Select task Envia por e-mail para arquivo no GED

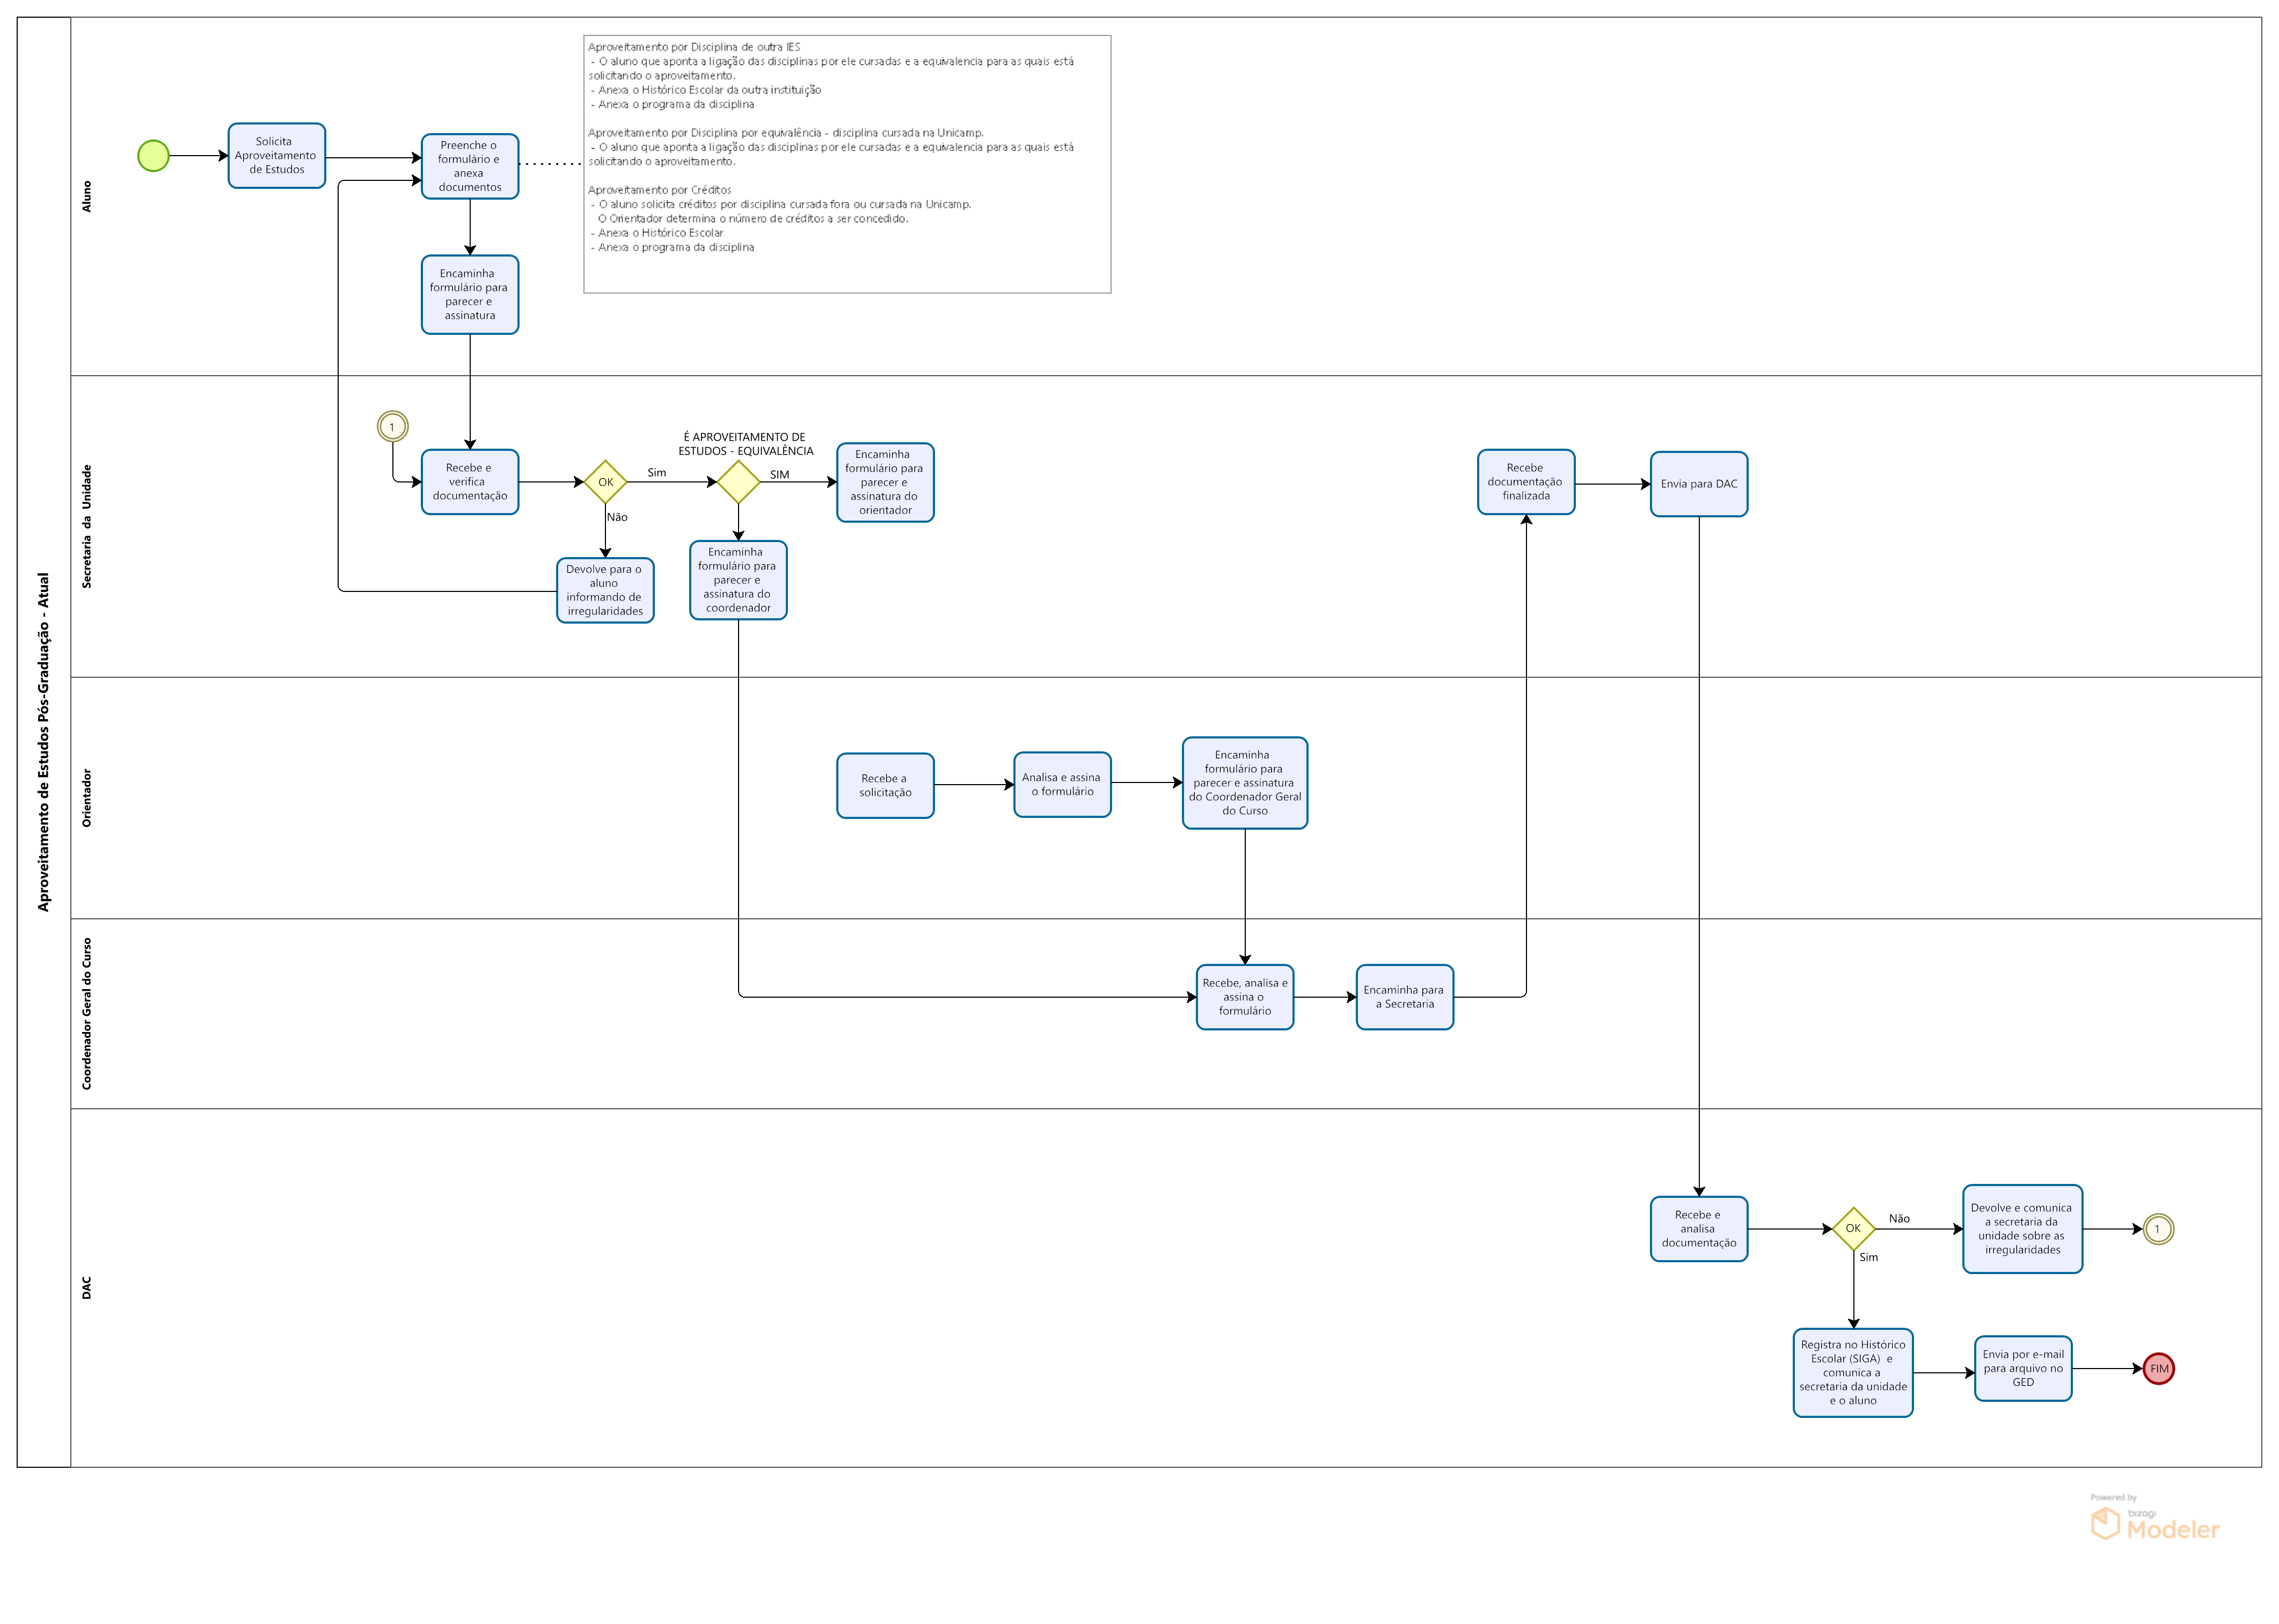[2022, 1369]
